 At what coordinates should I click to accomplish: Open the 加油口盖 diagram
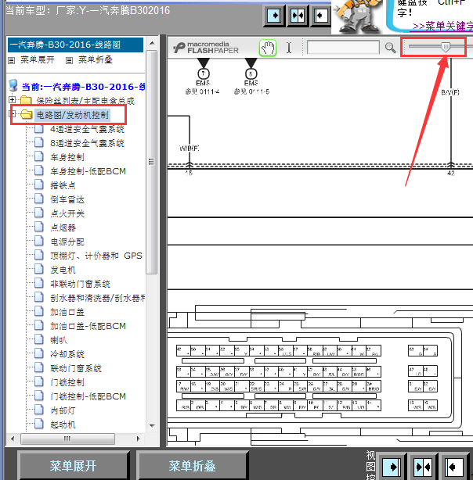(67, 312)
